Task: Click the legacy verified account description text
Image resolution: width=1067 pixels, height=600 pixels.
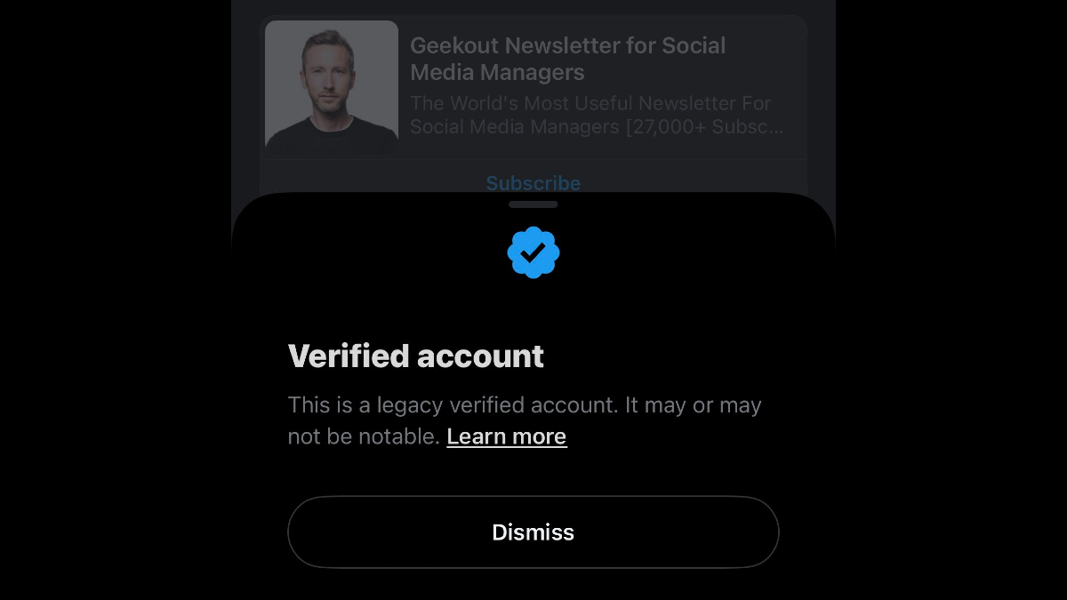Action: pos(524,420)
